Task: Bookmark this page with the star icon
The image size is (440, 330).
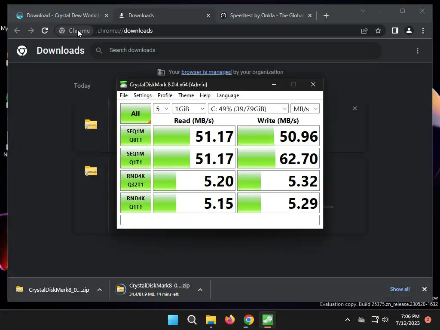Action: pos(378,31)
